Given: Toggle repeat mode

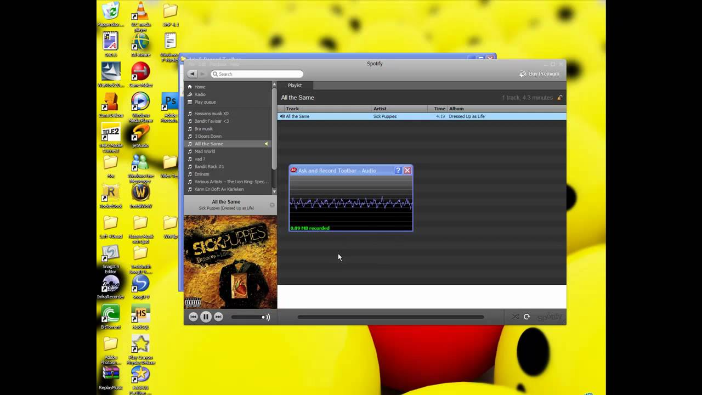Looking at the screenshot, I should click(x=526, y=317).
